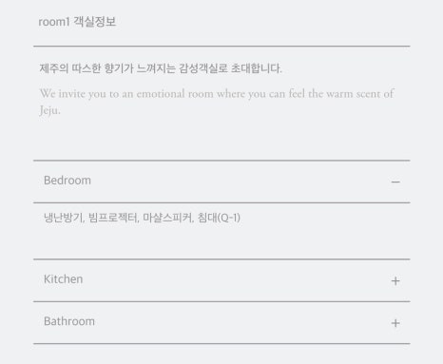443x364 pixels.
Task: Select the room1 객실정보 heading
Action: point(77,22)
